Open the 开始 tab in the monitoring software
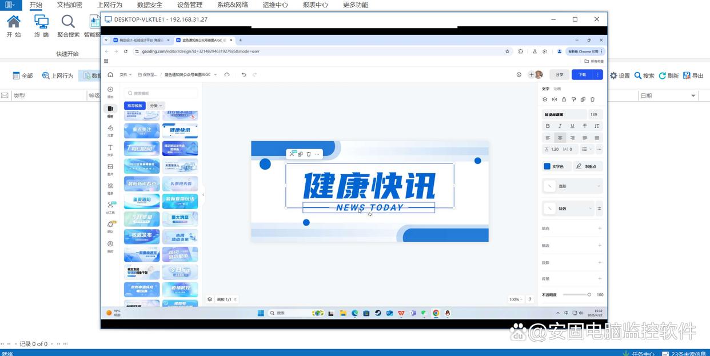This screenshot has width=710, height=356. (x=35, y=5)
